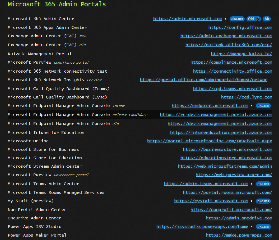The height and width of the screenshot is (240, 279).
Task: Open the intuneeducation.portal.azure.com link
Action: [221, 133]
